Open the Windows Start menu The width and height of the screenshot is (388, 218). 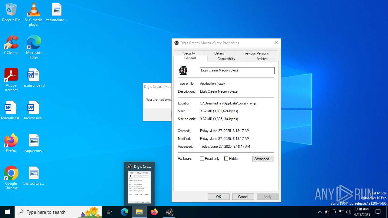coord(7,212)
